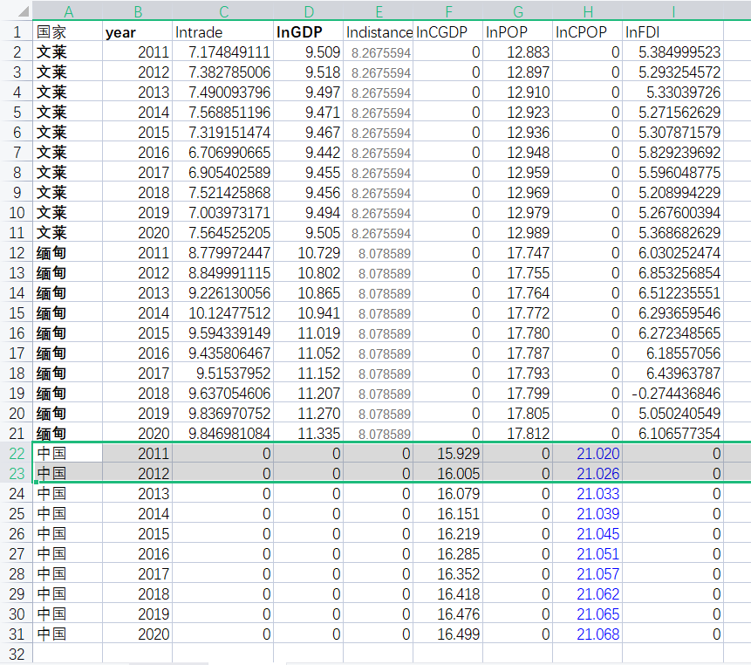
Task: Click '文莱' cell in row 2
Action: (x=67, y=52)
